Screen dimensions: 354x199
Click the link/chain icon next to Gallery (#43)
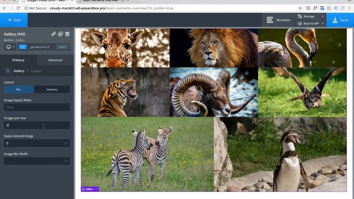pyautogui.click(x=53, y=34)
